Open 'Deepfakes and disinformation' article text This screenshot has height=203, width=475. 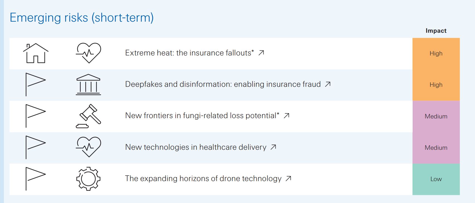[x=223, y=84]
